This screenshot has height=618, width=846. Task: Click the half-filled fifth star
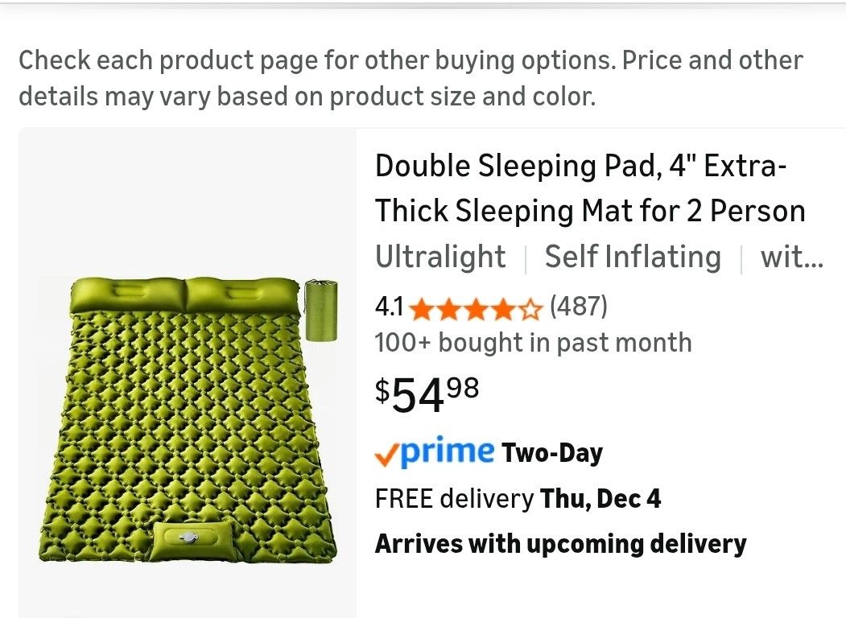531,307
